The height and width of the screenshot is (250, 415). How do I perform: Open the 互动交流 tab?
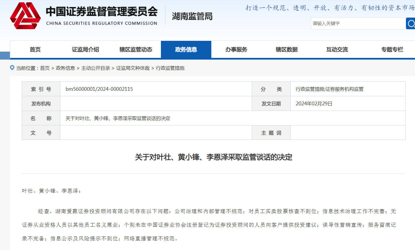tap(337, 50)
